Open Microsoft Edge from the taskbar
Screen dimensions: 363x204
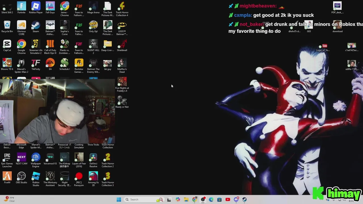(211, 199)
